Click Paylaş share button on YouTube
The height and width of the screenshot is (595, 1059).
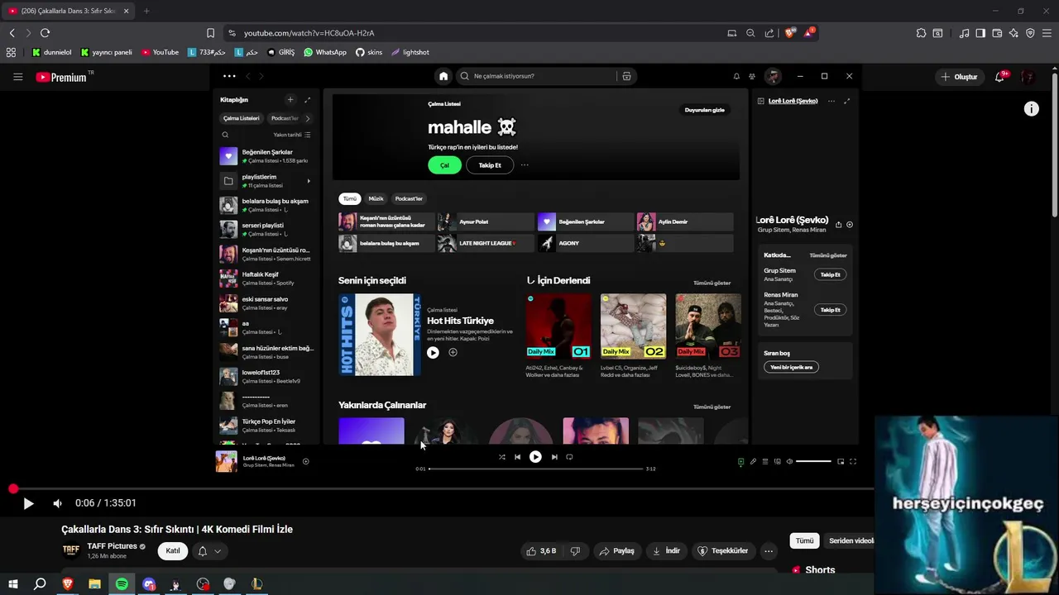[617, 551]
